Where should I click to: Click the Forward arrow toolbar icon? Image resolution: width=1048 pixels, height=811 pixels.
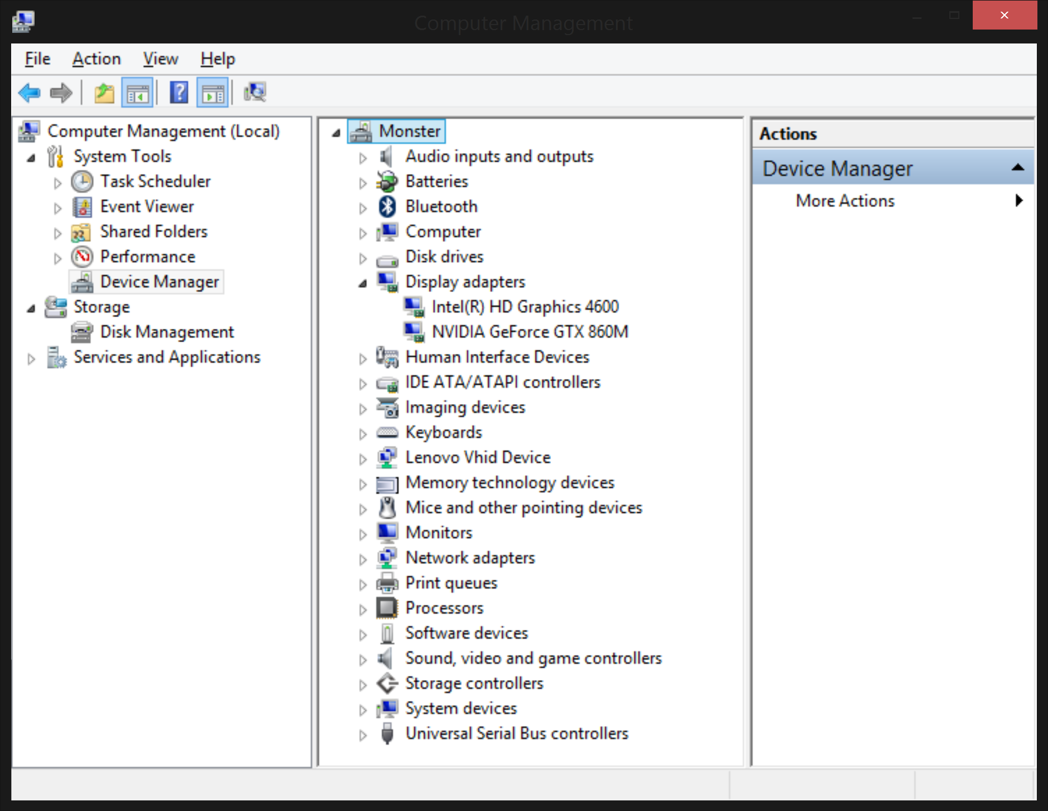pos(61,93)
